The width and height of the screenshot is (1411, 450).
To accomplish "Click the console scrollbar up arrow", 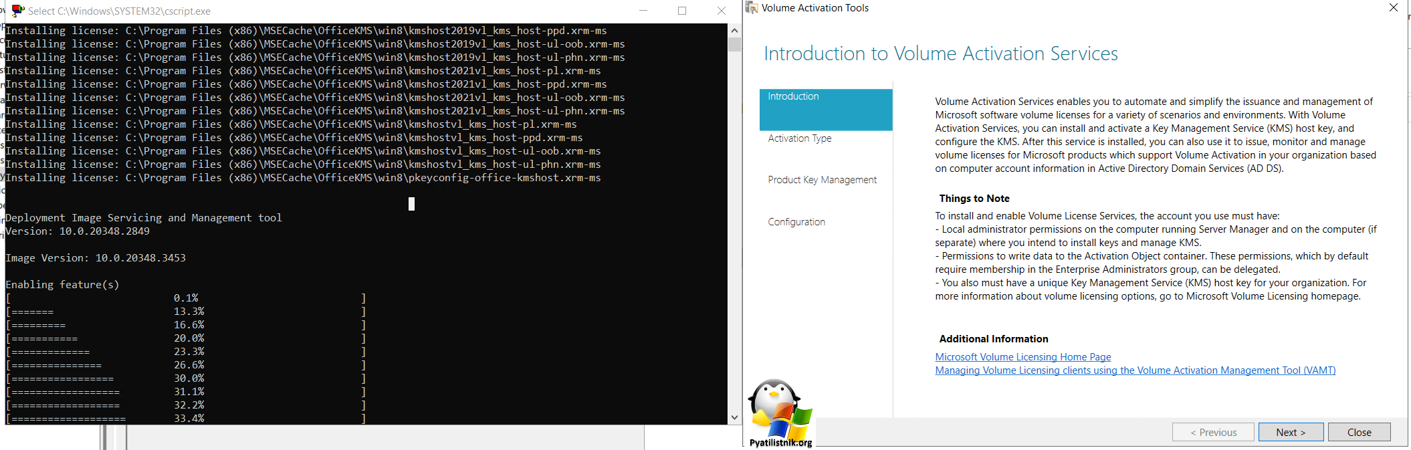I will [x=734, y=30].
